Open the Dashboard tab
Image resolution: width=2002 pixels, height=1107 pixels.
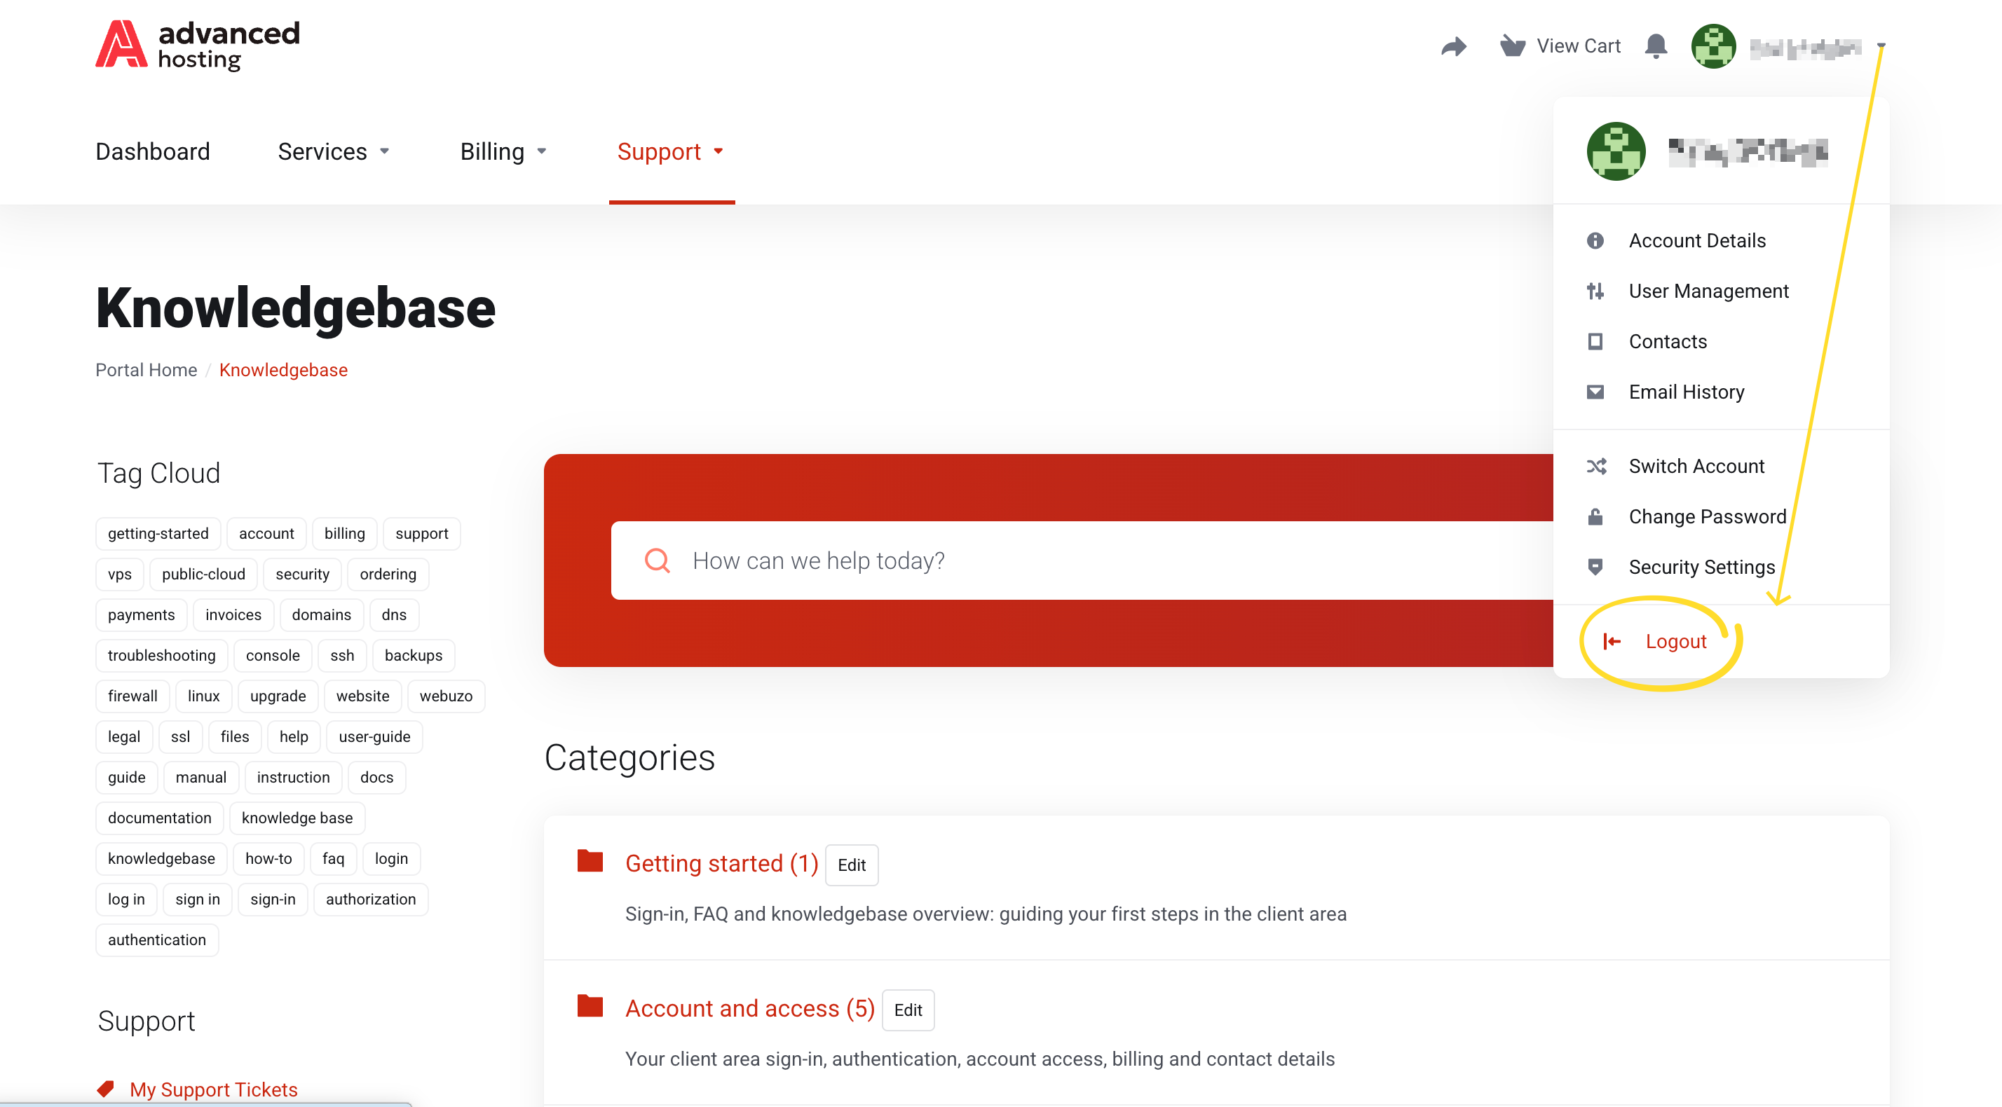coord(152,151)
